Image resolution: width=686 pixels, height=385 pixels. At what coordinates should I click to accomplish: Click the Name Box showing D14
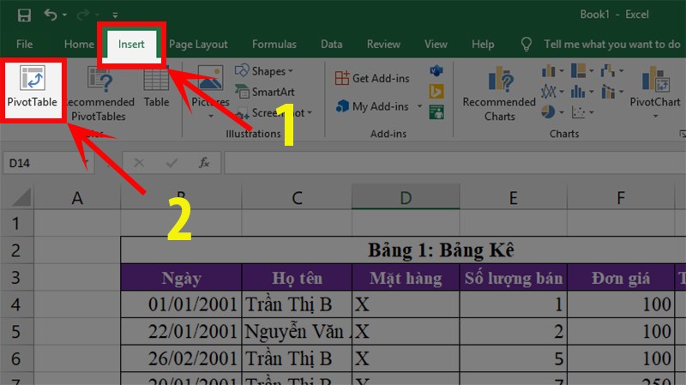point(43,162)
